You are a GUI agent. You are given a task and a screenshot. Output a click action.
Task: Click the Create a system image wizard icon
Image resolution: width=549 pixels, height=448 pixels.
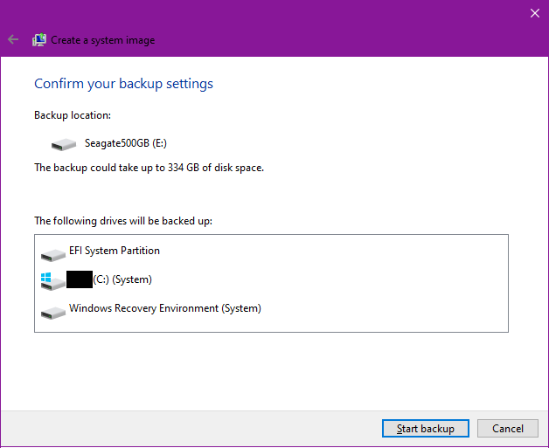click(39, 39)
